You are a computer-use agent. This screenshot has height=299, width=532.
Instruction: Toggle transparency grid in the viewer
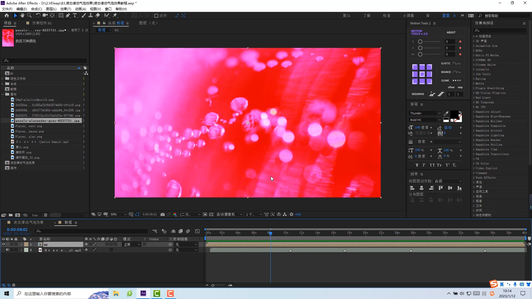[x=211, y=214]
